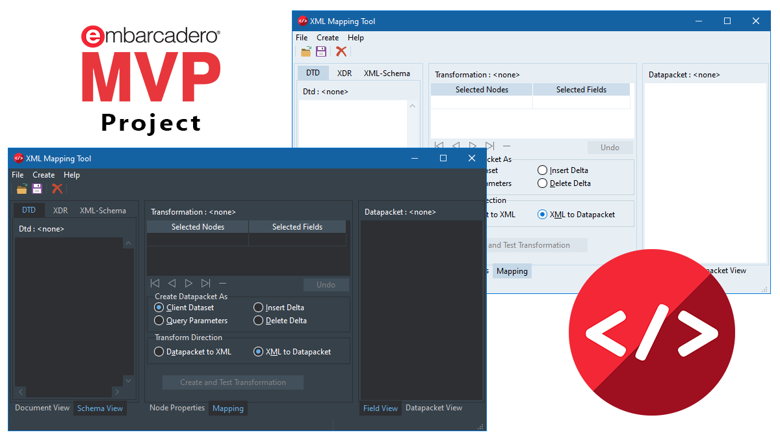Open File menu in dark window
The width and height of the screenshot is (780, 439).
(18, 175)
